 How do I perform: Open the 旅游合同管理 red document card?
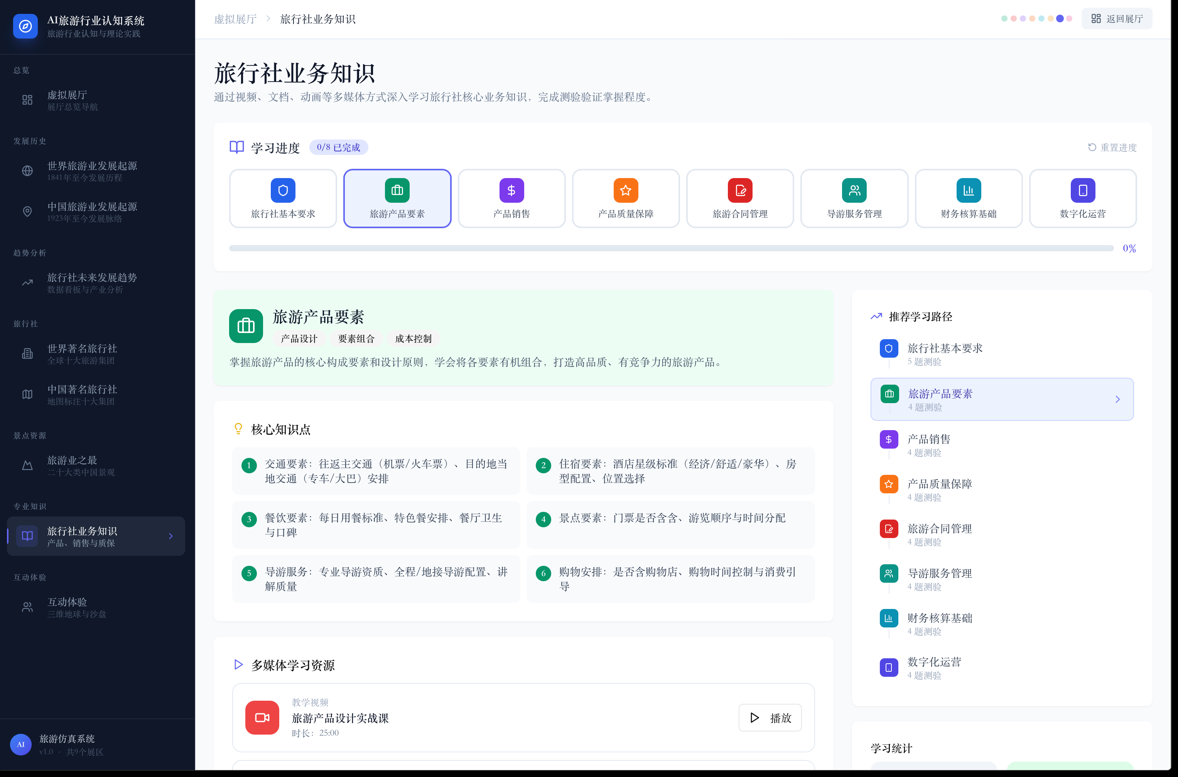(740, 198)
